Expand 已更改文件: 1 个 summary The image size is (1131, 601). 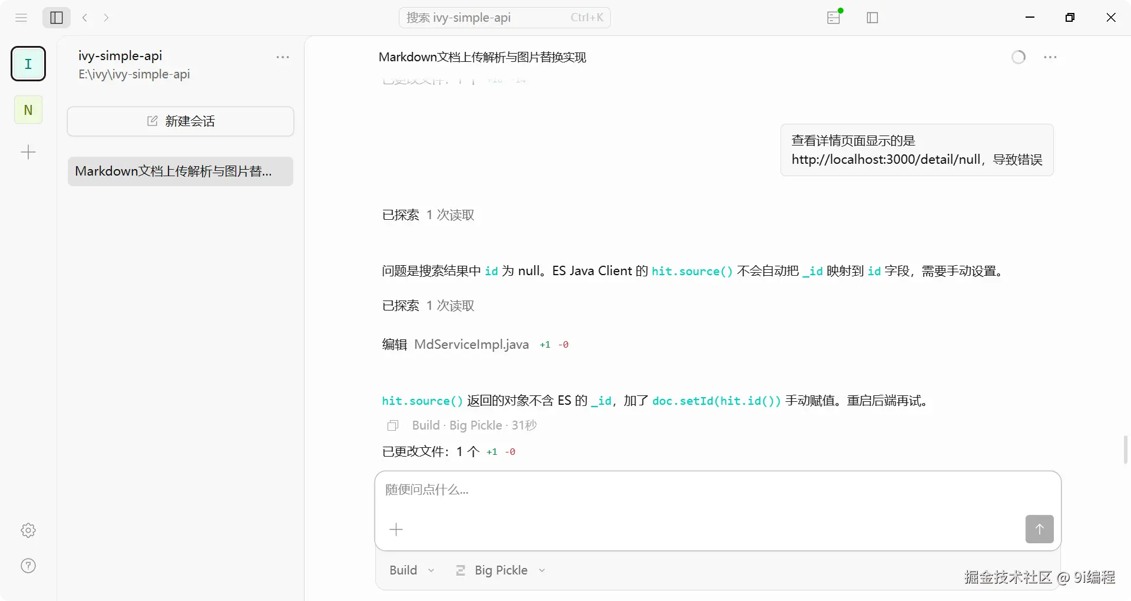coord(449,452)
